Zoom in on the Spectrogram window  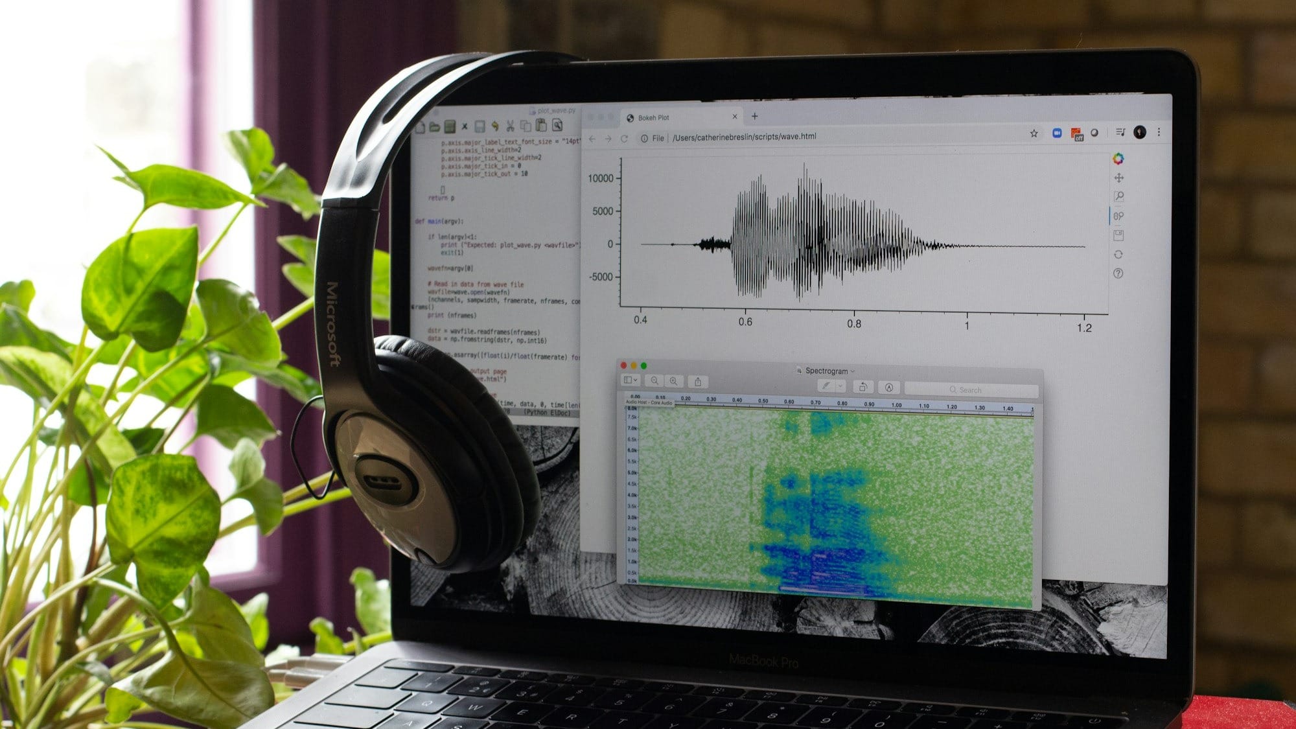click(x=673, y=380)
